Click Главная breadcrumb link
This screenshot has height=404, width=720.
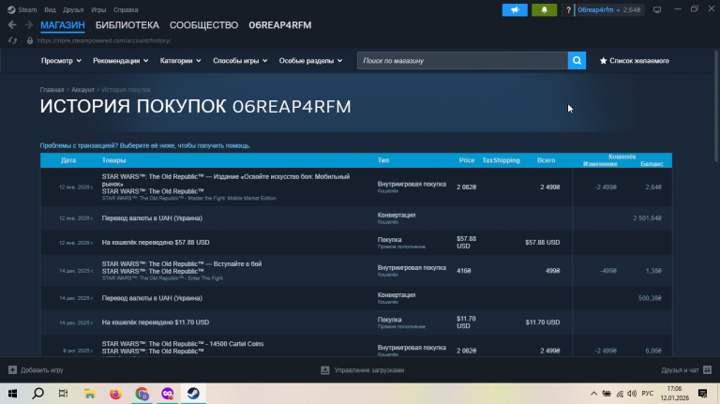pos(52,90)
